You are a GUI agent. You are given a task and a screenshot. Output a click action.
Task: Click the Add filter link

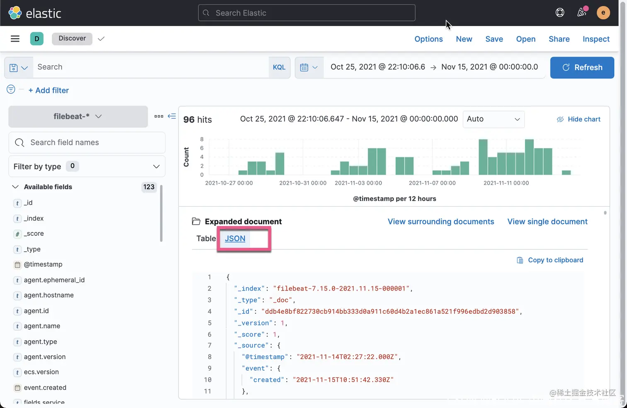49,90
